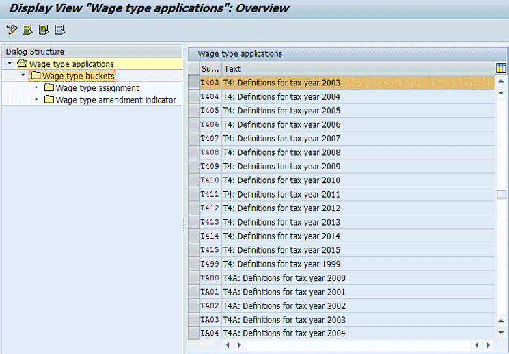Viewport: 509px width, 354px height.
Task: Select the T4: Definitions for tax year 2008 row
Action: click(281, 152)
